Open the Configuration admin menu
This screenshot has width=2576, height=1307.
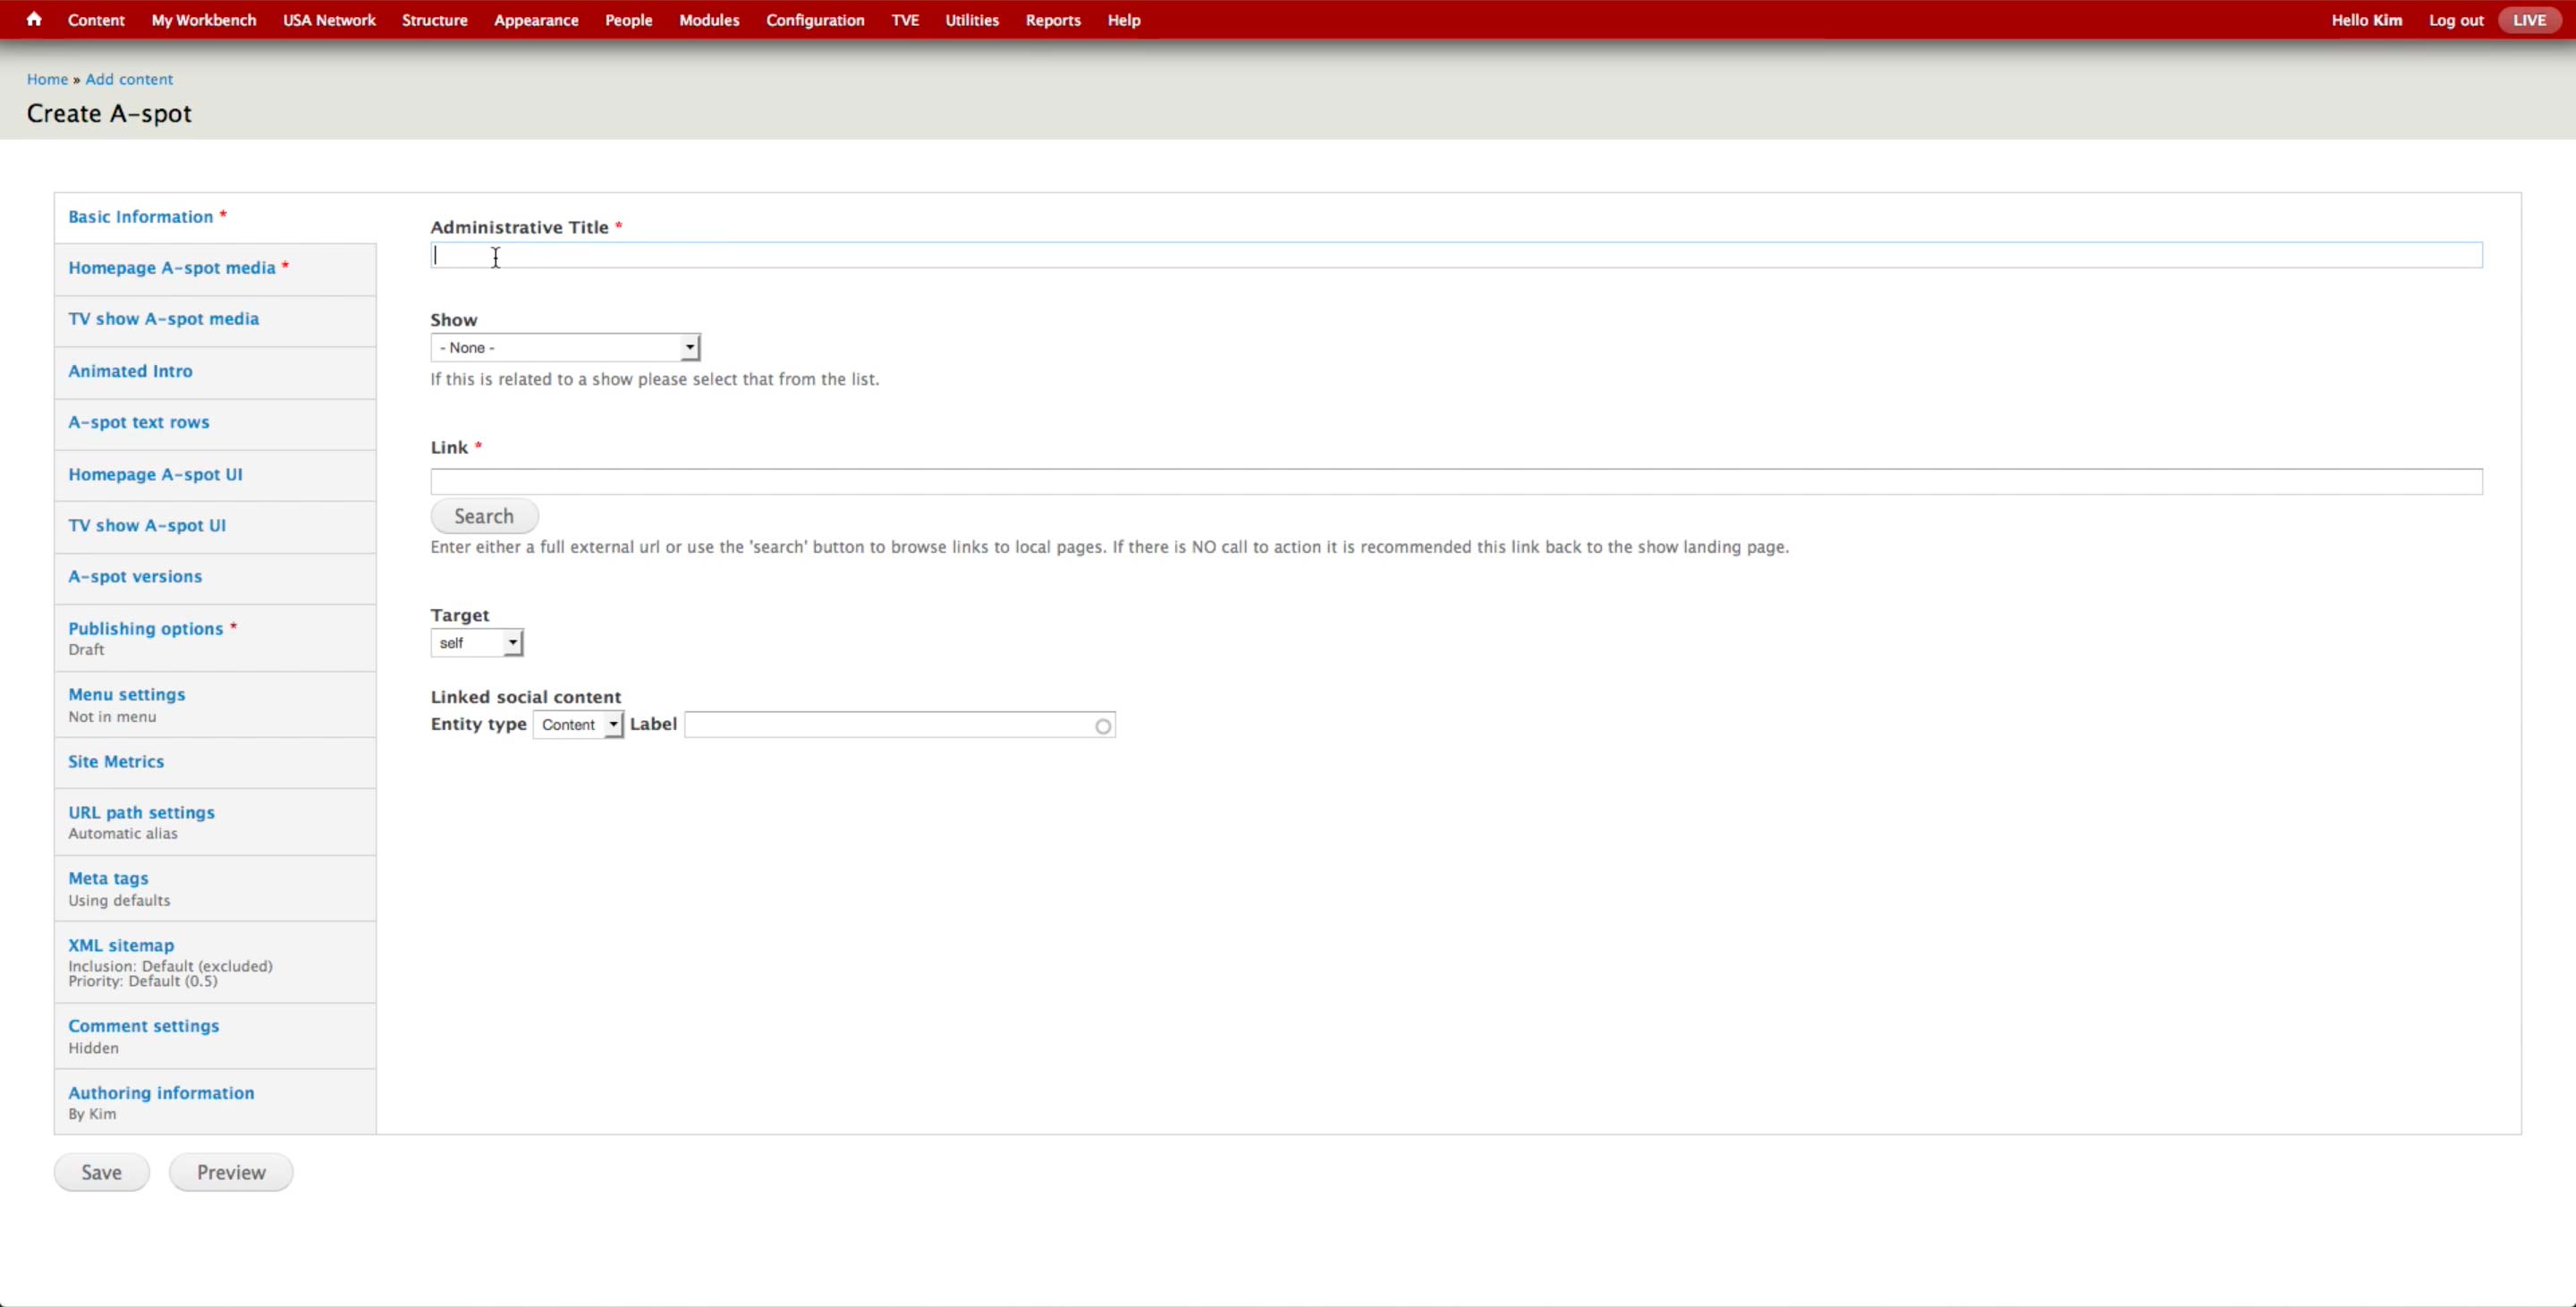(x=814, y=20)
